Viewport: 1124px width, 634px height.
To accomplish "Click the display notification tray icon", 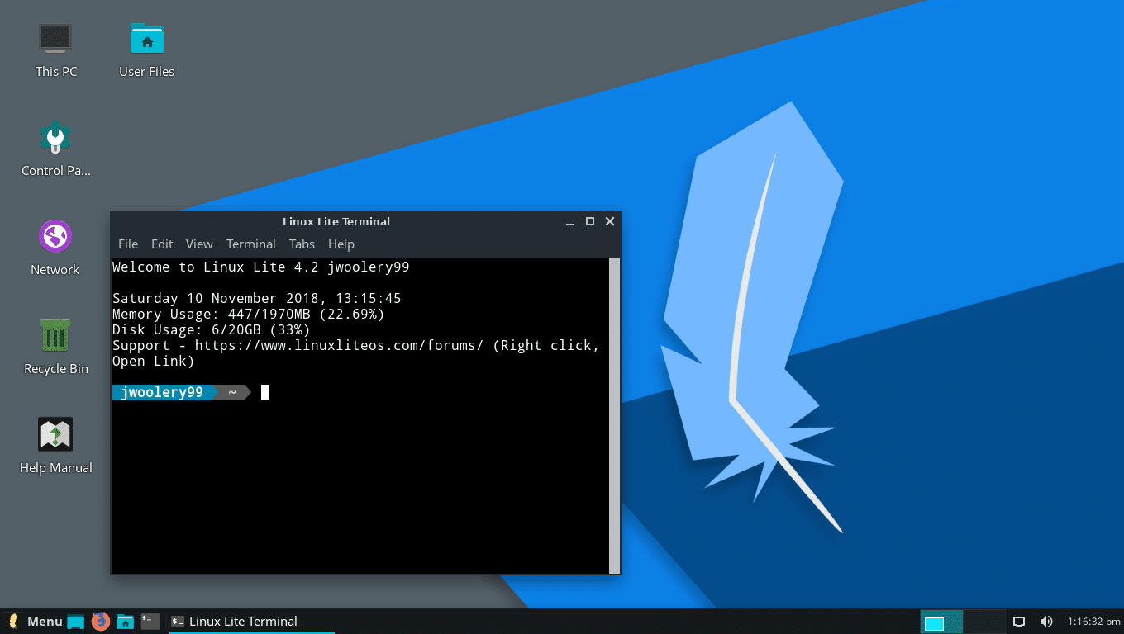I will click(1020, 622).
